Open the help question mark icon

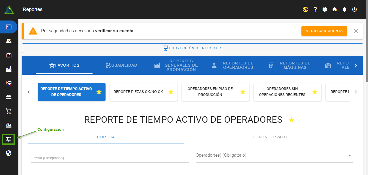pyautogui.click(x=315, y=9)
